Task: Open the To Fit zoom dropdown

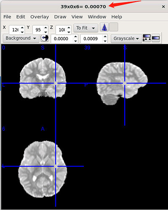Action: point(86,28)
